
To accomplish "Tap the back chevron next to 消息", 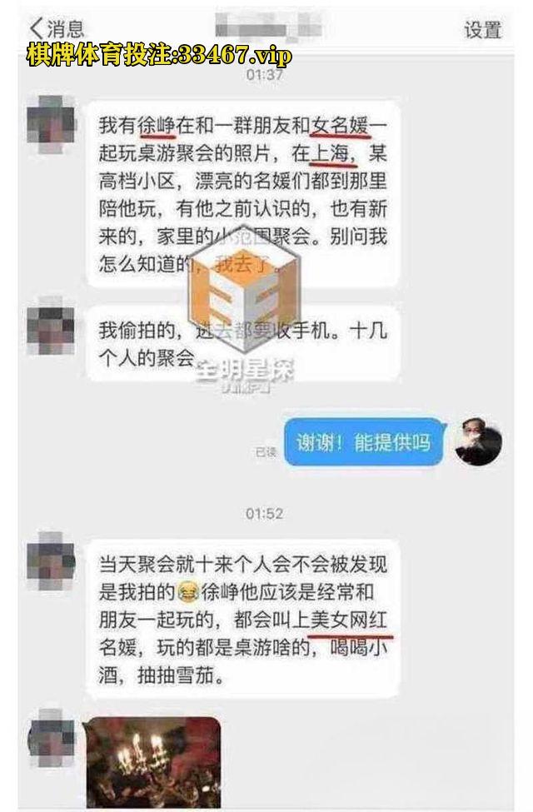I will tap(36, 28).
